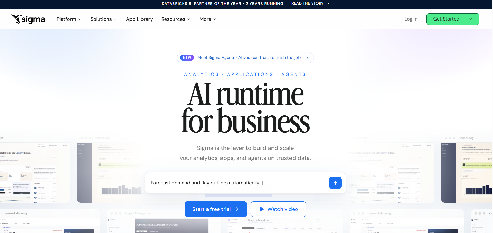Click the Sigma logo

28,19
